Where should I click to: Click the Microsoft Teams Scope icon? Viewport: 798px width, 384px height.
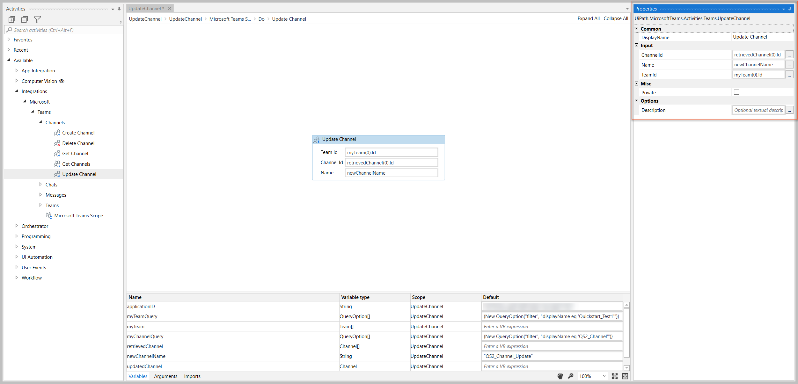[x=49, y=216]
